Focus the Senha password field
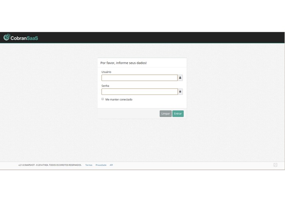Image resolution: width=285 pixels, height=202 pixels. tap(139, 92)
